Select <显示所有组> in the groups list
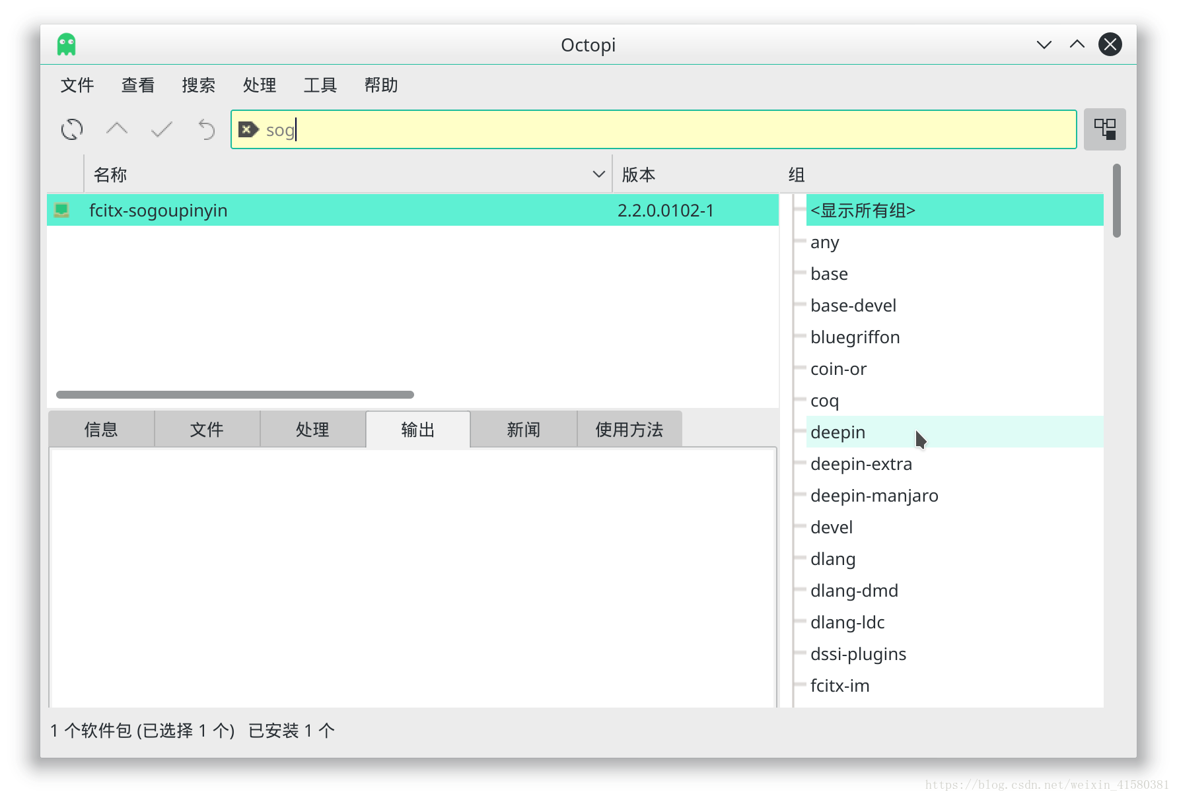This screenshot has height=798, width=1177. click(954, 210)
